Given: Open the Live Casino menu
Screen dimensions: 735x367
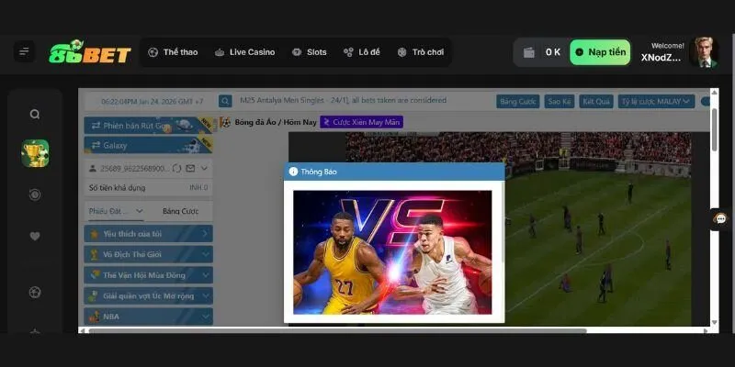Looking at the screenshot, I should tap(244, 52).
